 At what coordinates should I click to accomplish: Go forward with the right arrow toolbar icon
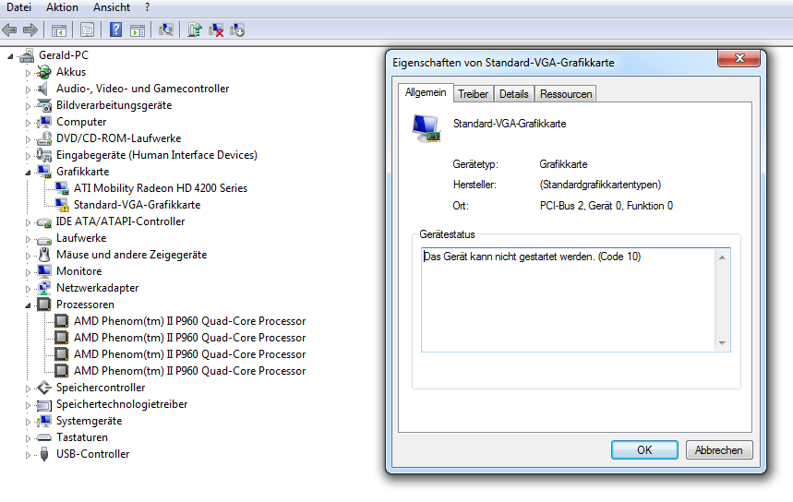(30, 30)
